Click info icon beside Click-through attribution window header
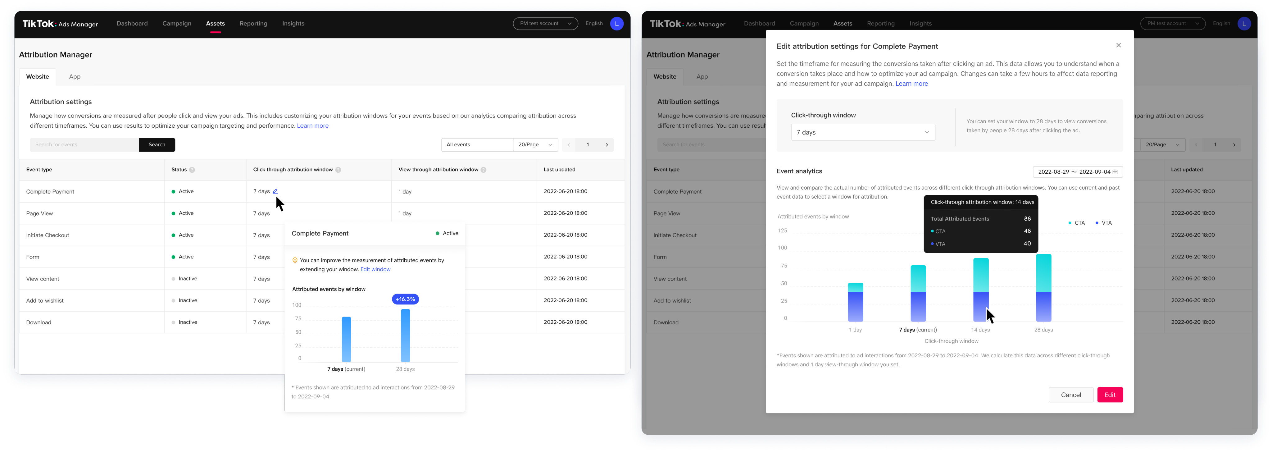Screen dimensions: 1272x453 [338, 170]
